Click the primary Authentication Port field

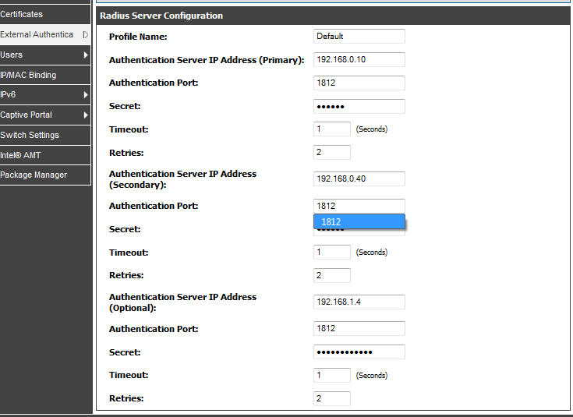tap(359, 83)
